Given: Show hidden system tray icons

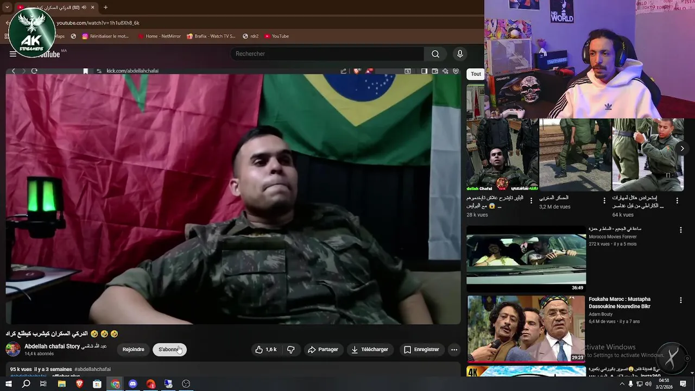Looking at the screenshot, I should pyautogui.click(x=622, y=384).
